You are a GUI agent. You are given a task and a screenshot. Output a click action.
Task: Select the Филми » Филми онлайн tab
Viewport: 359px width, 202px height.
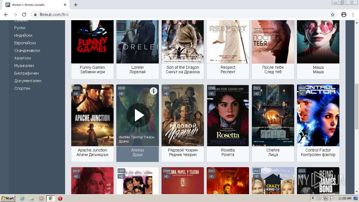(35, 5)
